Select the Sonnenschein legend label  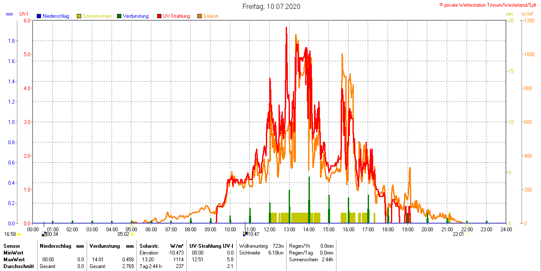click(97, 16)
